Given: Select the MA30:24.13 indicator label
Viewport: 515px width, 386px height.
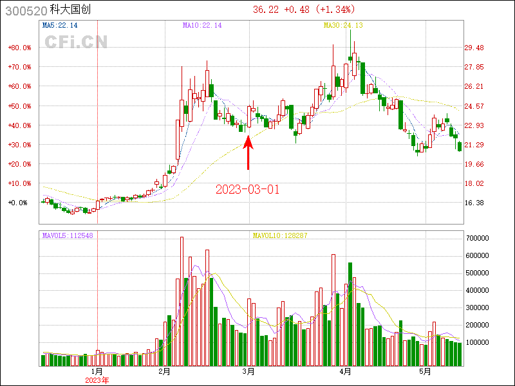Looking at the screenshot, I should pyautogui.click(x=342, y=25).
